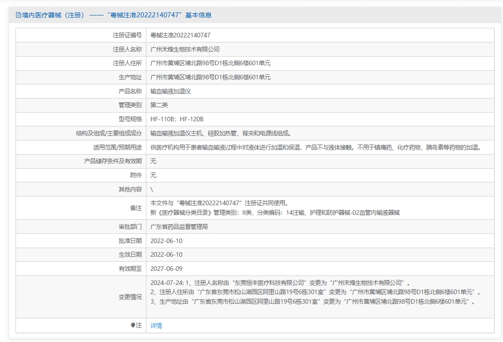Open the 详情 link in the 注 row
503x342 pixels.
pyautogui.click(x=156, y=326)
